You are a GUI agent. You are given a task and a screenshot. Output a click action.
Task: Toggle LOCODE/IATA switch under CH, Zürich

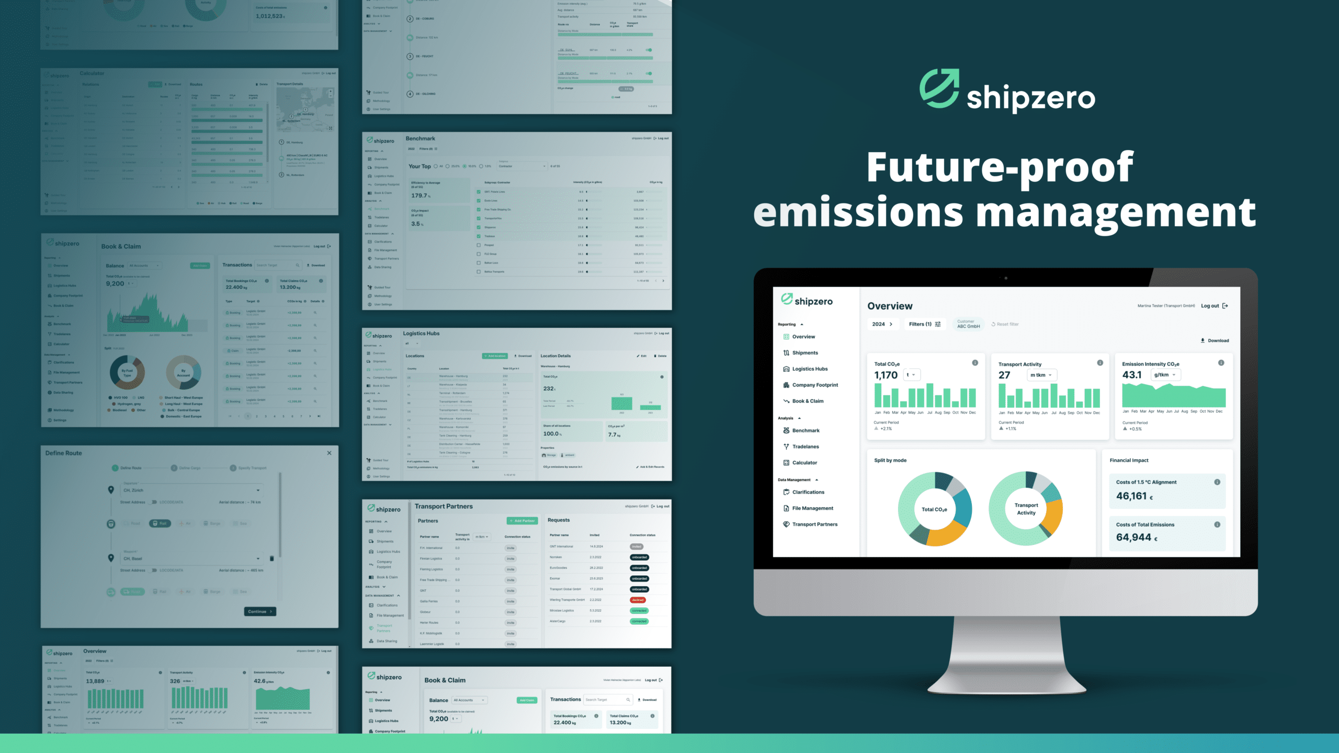click(x=153, y=502)
